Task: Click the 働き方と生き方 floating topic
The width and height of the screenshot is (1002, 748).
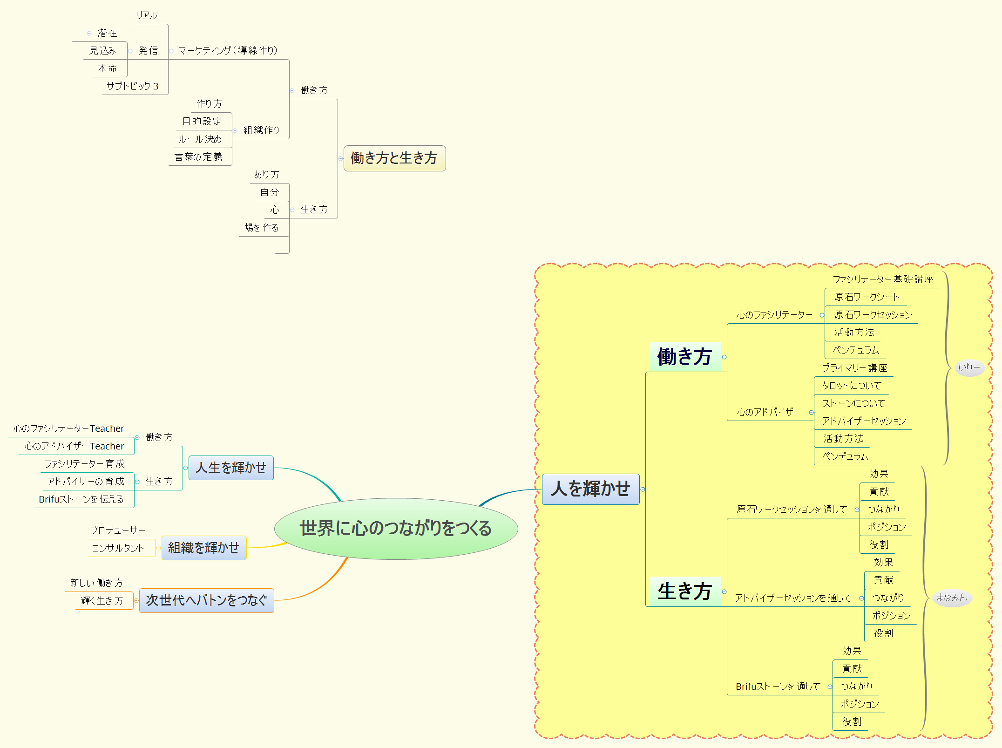Action: pos(394,159)
